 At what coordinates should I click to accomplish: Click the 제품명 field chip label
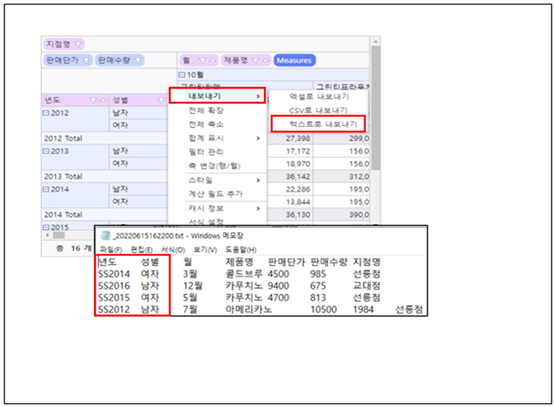point(235,60)
